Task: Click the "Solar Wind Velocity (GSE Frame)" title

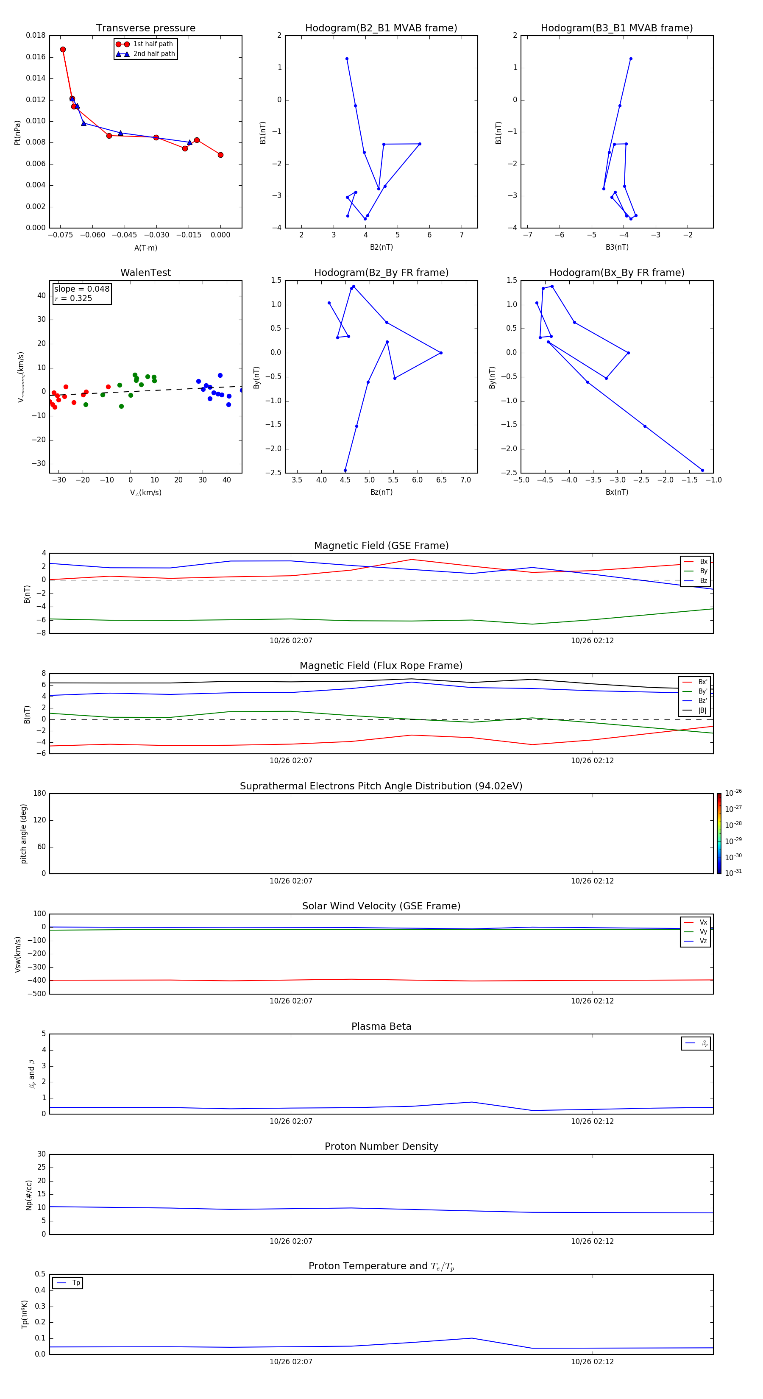Action: 381,906
